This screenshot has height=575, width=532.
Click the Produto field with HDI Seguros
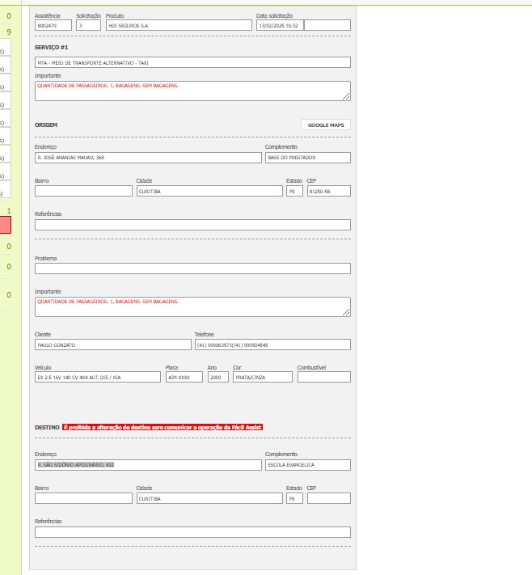(x=179, y=26)
